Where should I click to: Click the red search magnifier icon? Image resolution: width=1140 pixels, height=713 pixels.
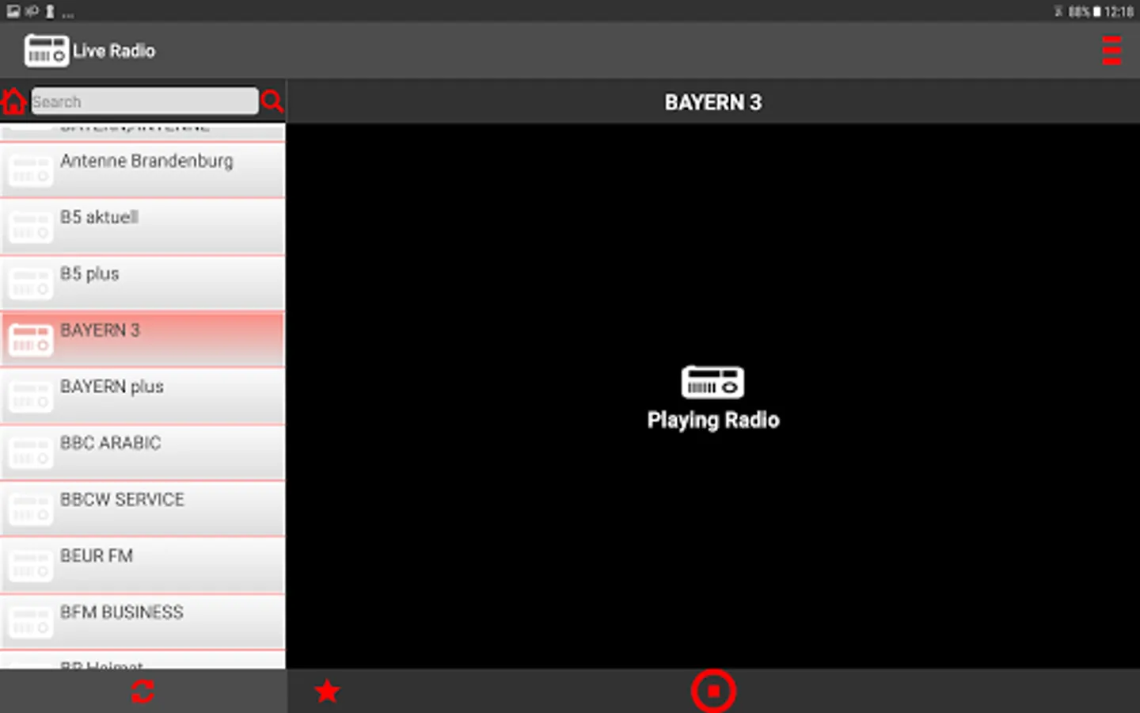(x=272, y=101)
